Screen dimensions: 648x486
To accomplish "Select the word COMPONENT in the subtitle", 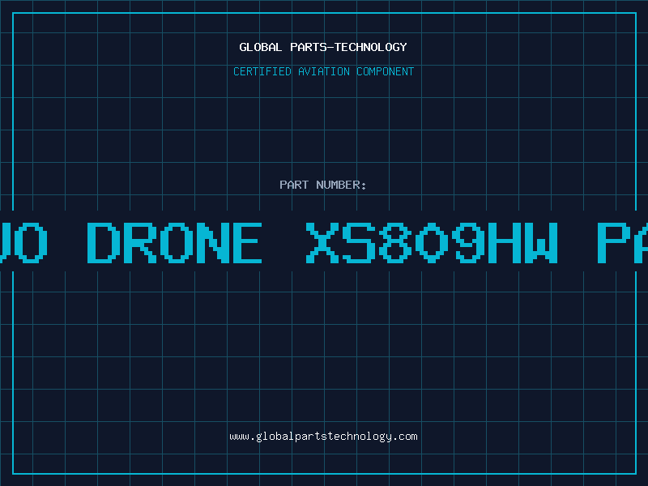I will click(x=386, y=71).
